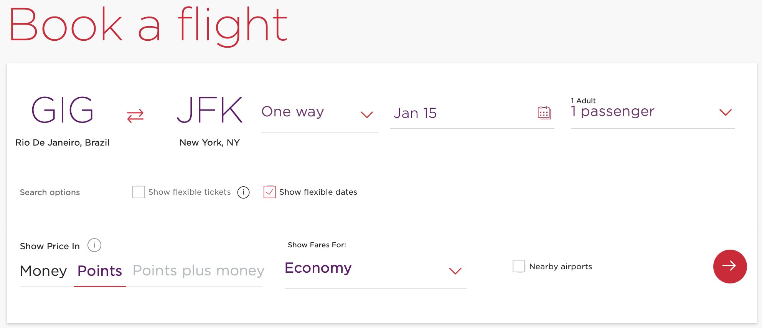Viewport: 762px width, 328px height.
Task: Click the Jan 15 date field
Action: point(472,113)
